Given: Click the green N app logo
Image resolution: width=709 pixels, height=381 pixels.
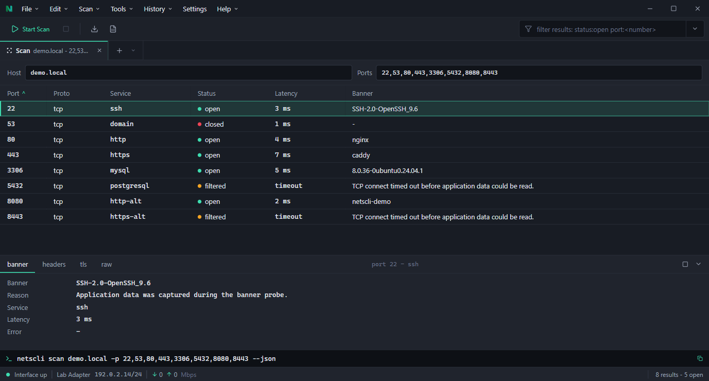Looking at the screenshot, I should click(9, 9).
